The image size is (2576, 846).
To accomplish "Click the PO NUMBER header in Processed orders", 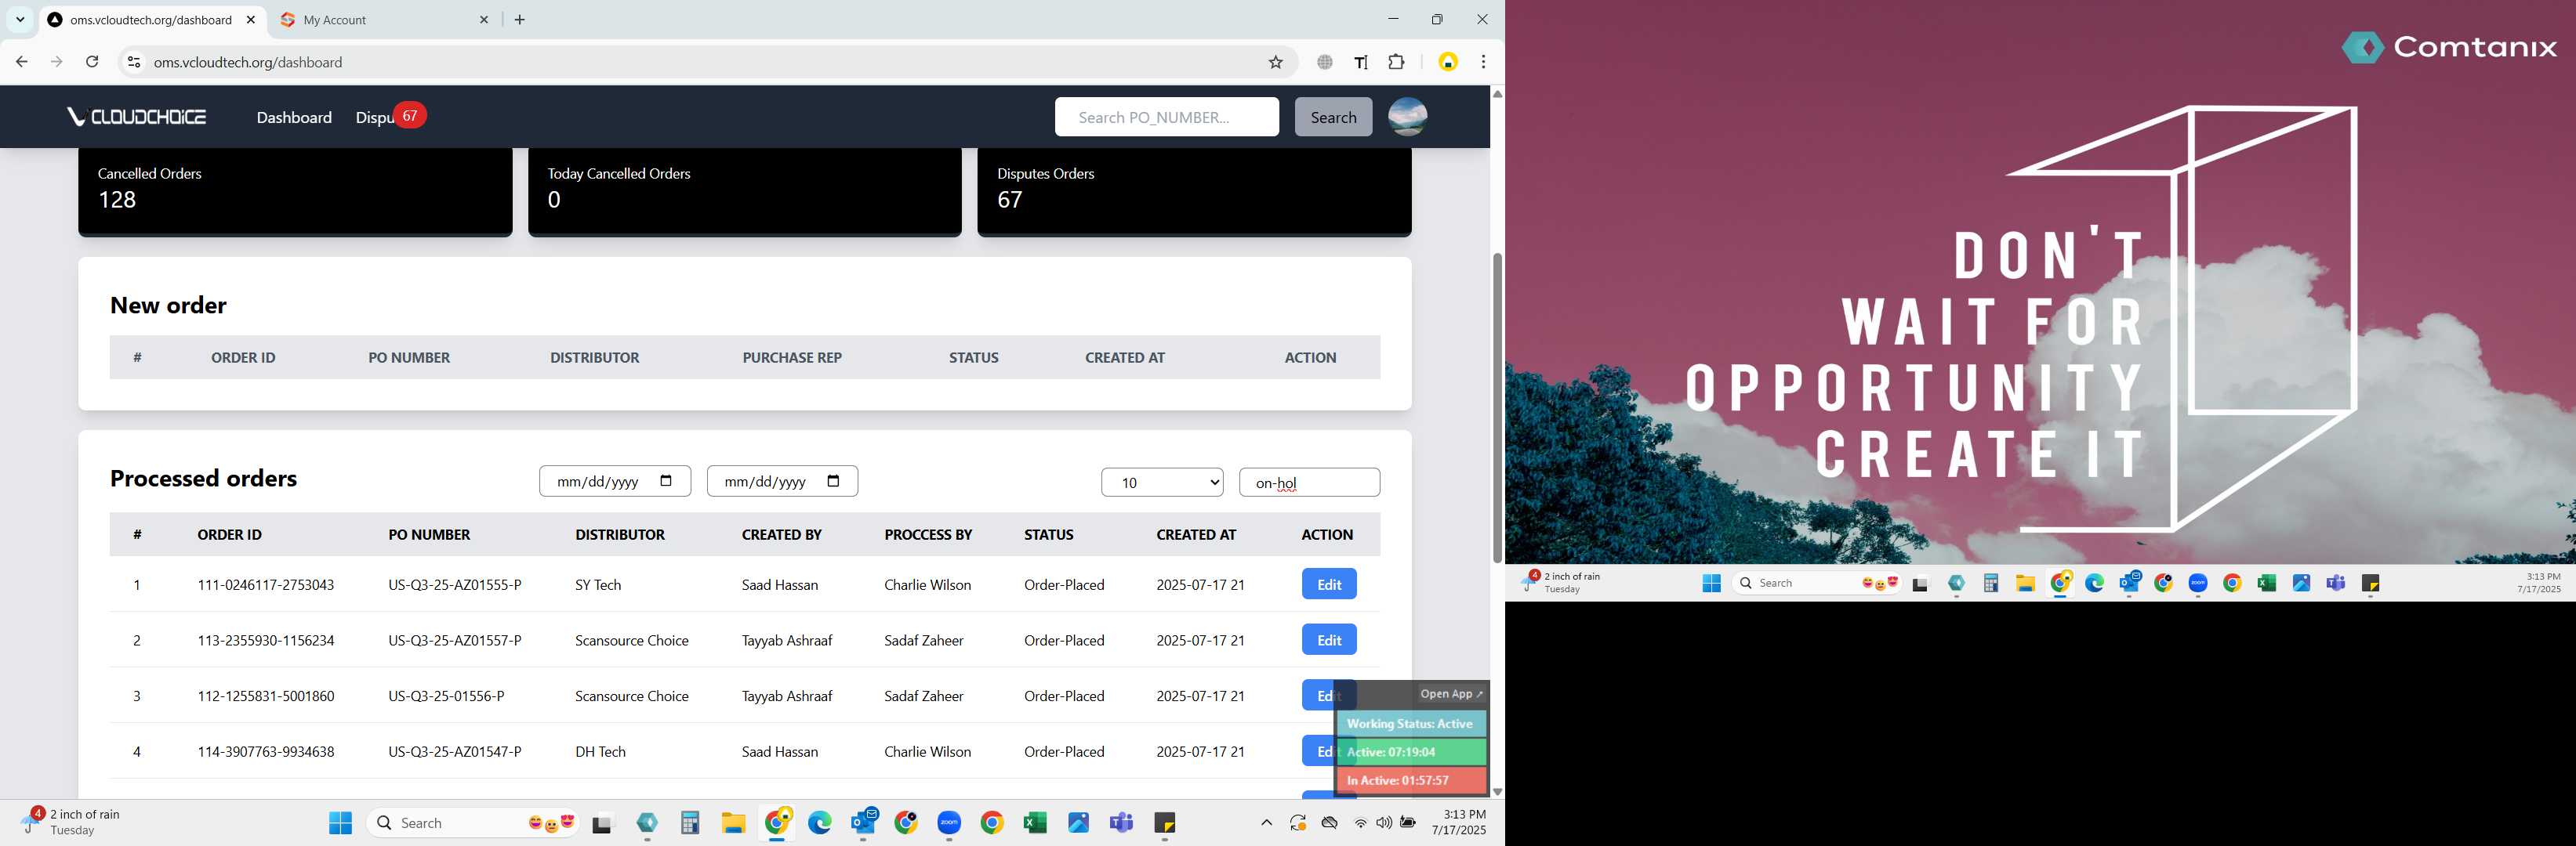I will pos(429,534).
